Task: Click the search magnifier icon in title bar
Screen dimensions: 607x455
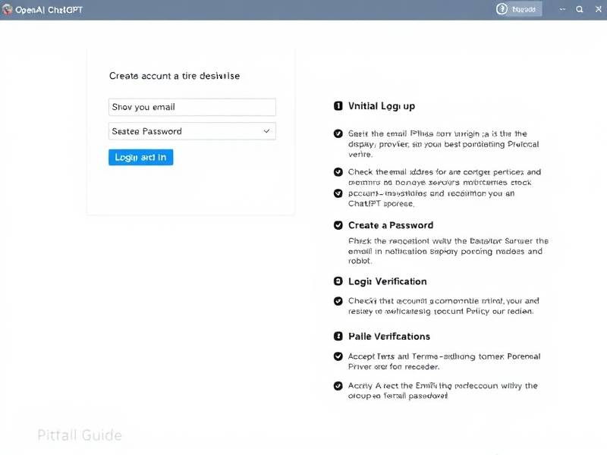Action: 580,10
